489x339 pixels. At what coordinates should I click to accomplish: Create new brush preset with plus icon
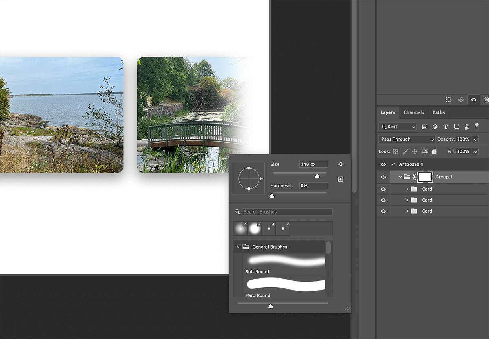click(341, 179)
